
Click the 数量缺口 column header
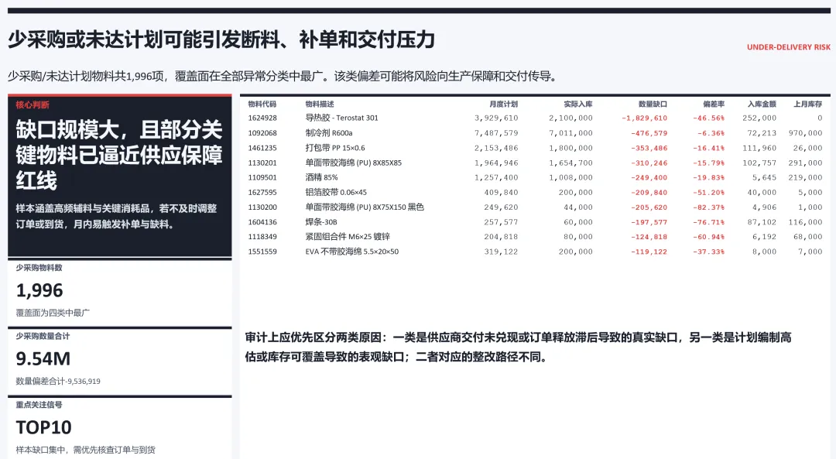point(653,104)
